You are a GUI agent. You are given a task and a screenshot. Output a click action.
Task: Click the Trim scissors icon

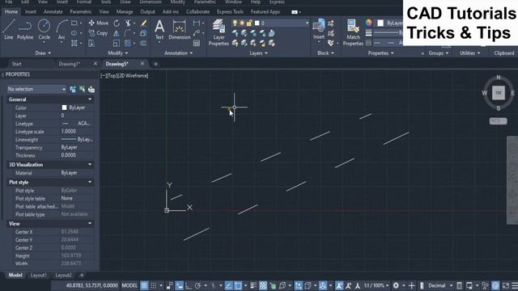[128, 23]
